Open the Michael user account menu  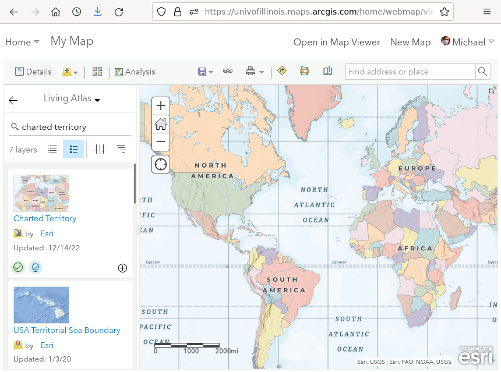click(468, 42)
